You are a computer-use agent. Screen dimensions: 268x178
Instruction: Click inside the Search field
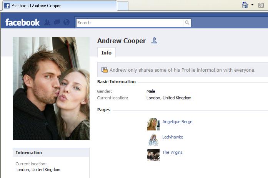130,23
